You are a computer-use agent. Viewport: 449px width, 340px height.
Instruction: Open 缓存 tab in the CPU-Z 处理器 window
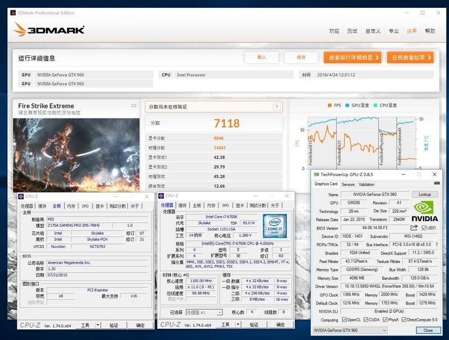click(x=182, y=205)
